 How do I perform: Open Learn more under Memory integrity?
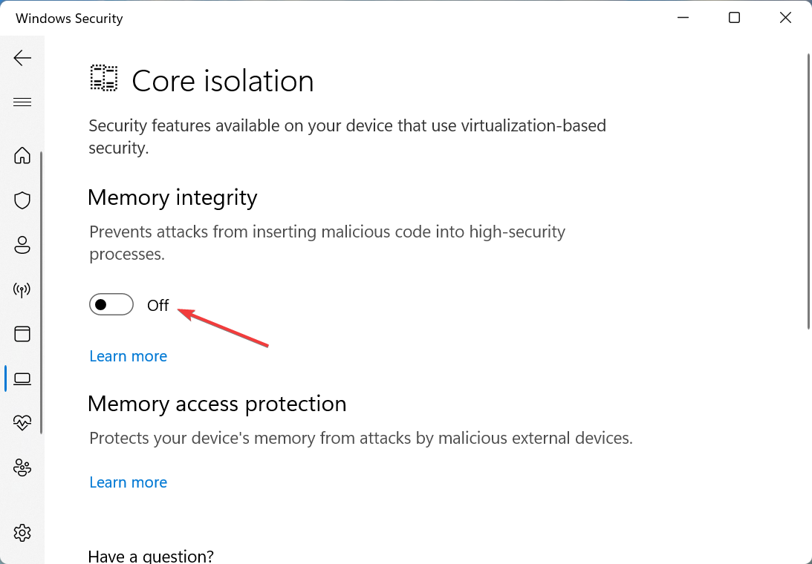tap(128, 356)
